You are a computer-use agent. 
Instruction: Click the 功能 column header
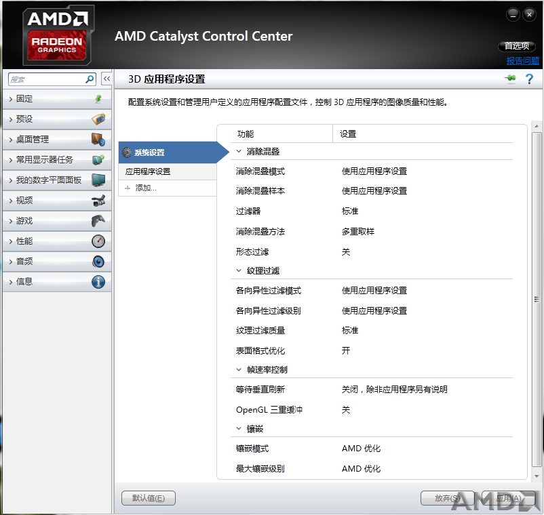[246, 134]
